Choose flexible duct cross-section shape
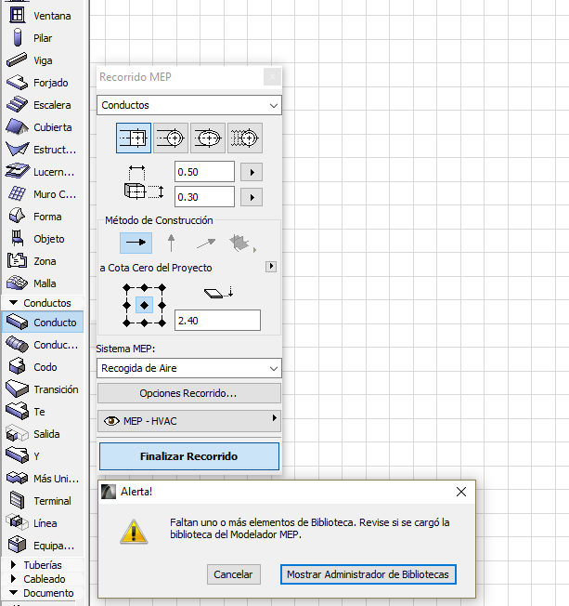 (x=245, y=138)
